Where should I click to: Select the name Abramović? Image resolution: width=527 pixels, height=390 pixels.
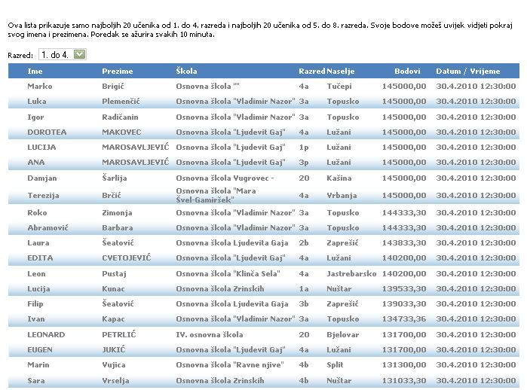47,228
